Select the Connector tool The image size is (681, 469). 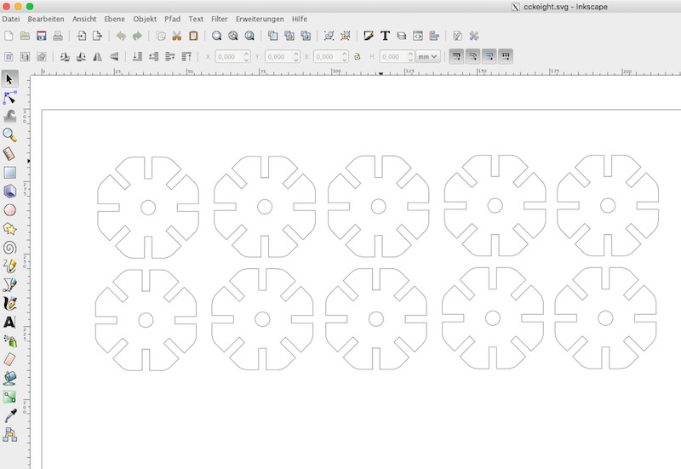coord(9,434)
